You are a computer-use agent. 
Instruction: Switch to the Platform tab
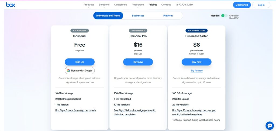[x=168, y=16]
